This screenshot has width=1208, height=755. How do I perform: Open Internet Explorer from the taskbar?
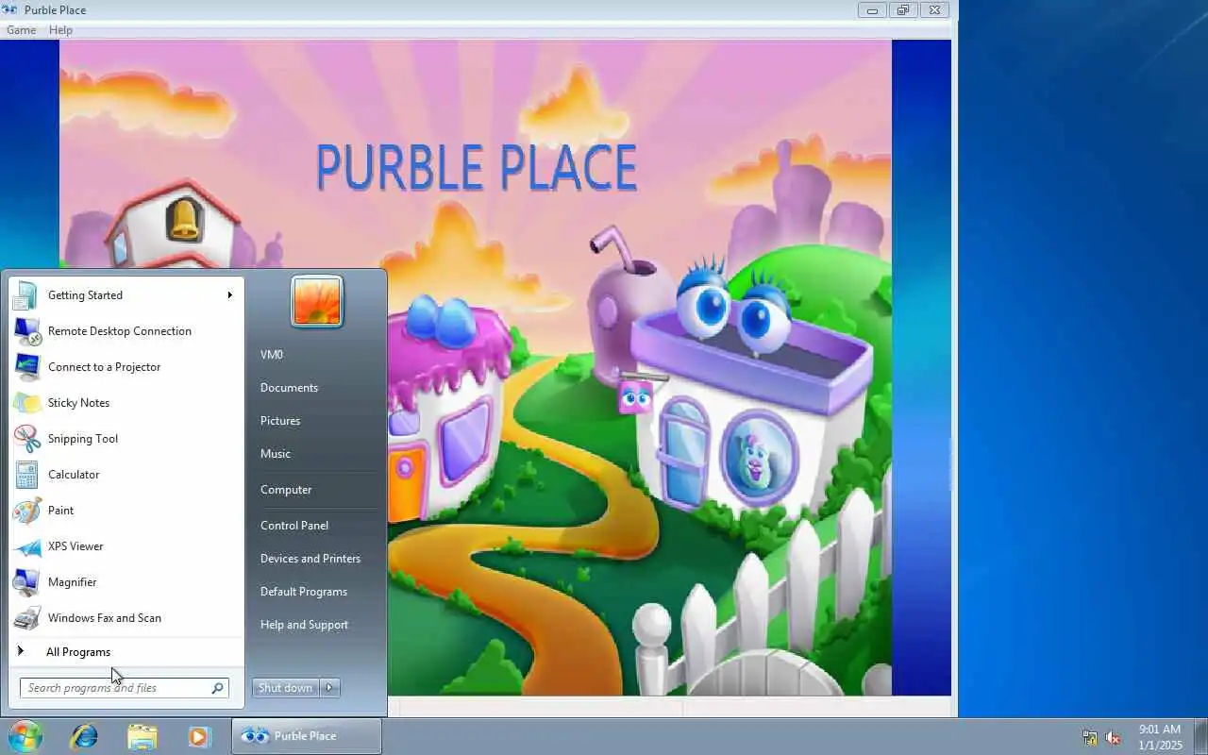click(84, 736)
